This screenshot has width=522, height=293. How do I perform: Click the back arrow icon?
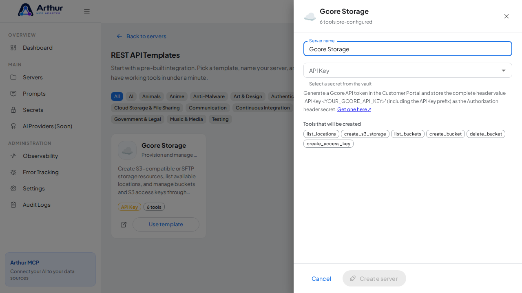pos(119,36)
